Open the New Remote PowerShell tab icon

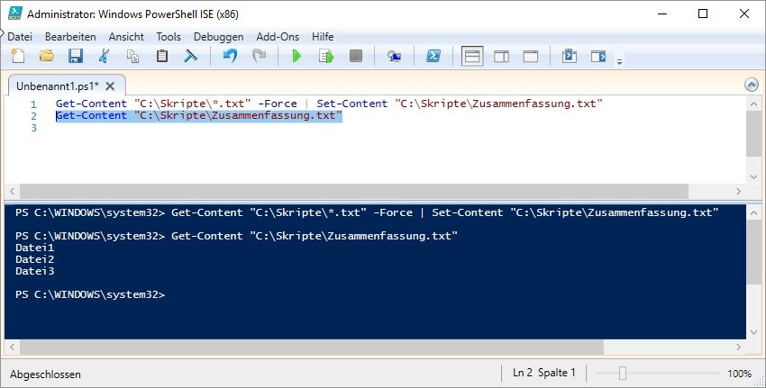(x=394, y=57)
